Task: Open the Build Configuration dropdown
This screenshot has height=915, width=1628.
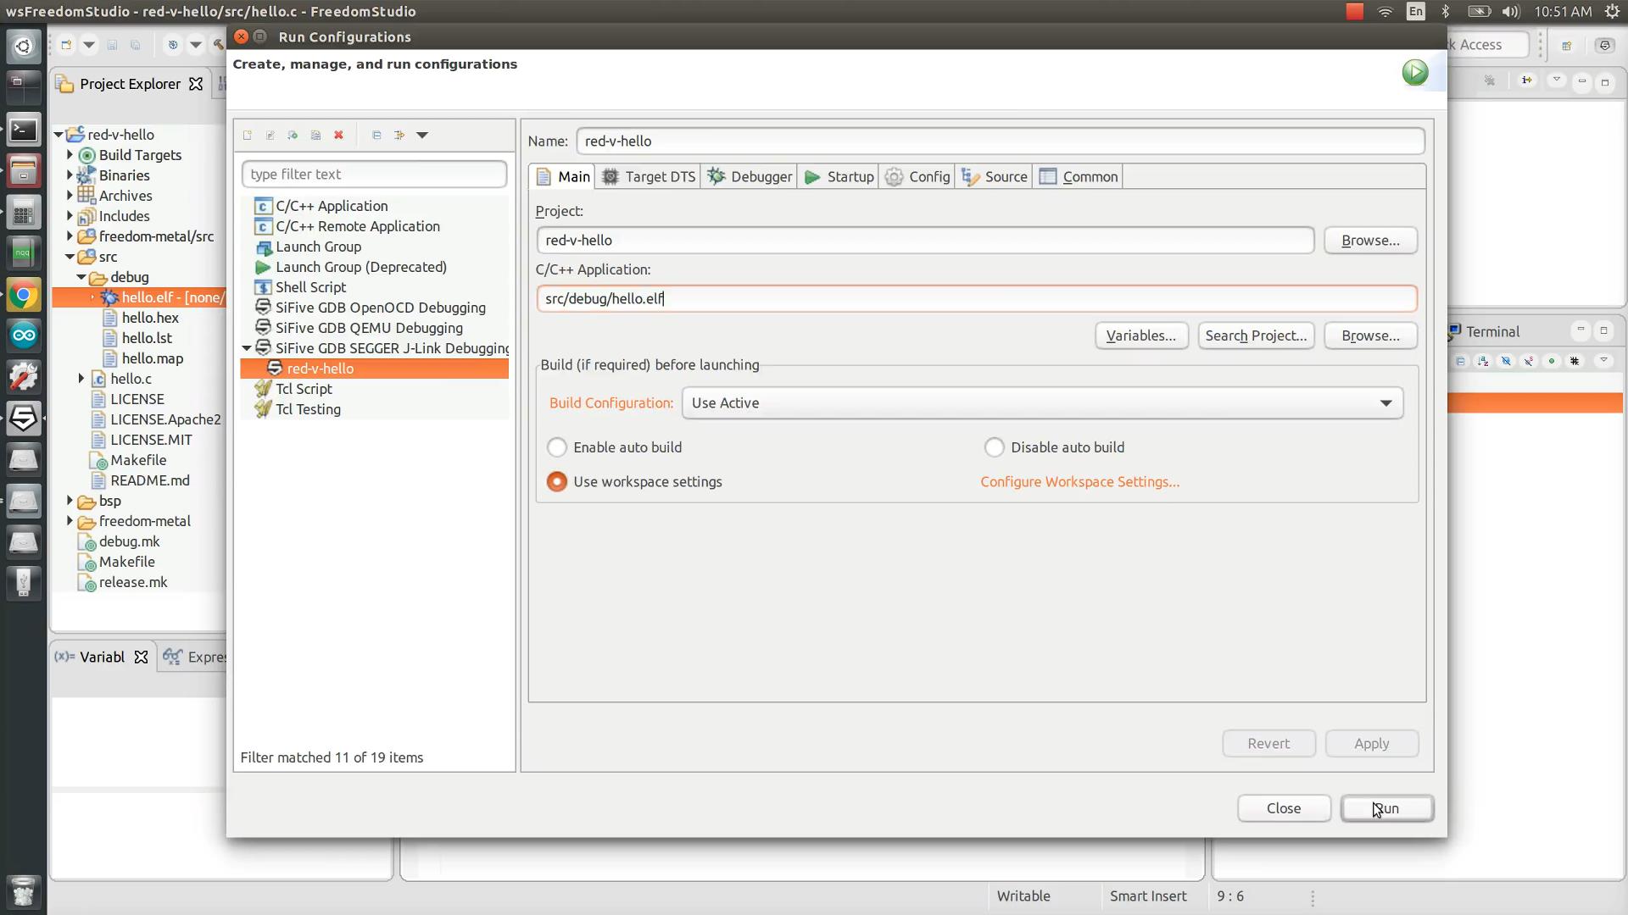Action: click(1385, 402)
